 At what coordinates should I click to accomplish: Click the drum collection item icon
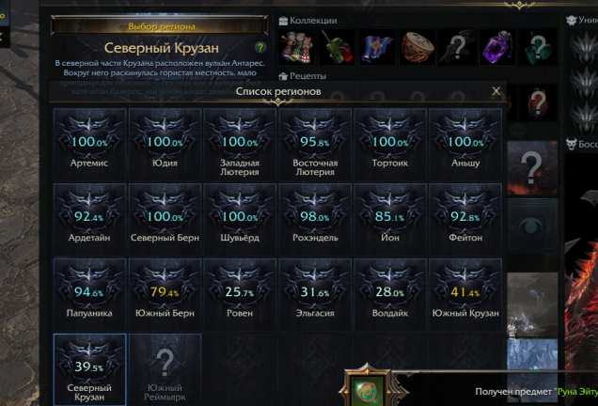point(417,48)
